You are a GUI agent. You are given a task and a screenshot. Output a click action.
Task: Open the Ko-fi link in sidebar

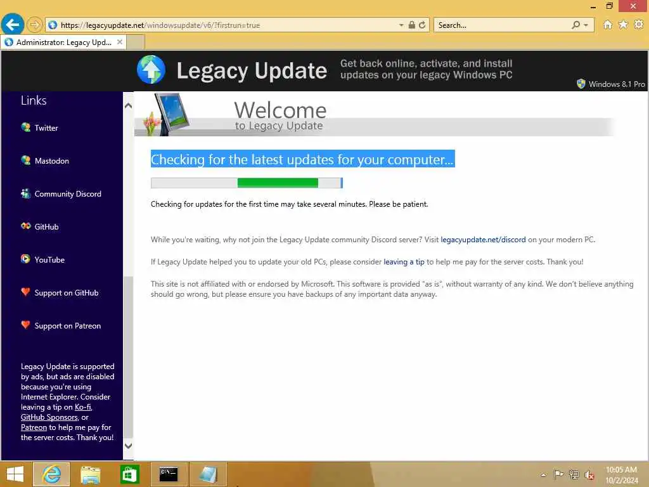(x=83, y=406)
